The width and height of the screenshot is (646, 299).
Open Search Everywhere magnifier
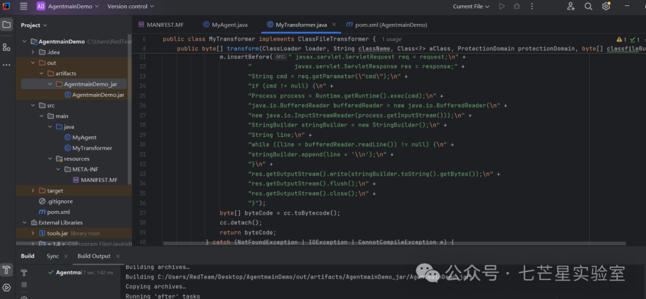click(589, 6)
